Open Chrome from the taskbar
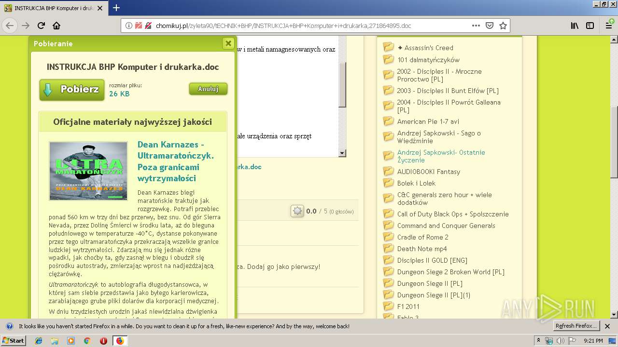The width and height of the screenshot is (618, 347). click(x=87, y=341)
